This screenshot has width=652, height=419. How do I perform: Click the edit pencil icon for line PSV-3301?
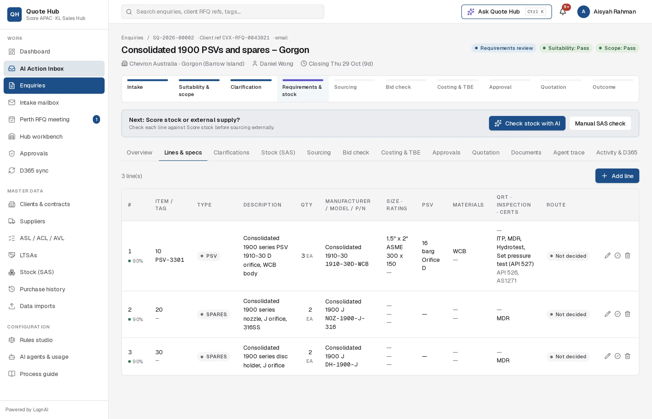coord(608,256)
